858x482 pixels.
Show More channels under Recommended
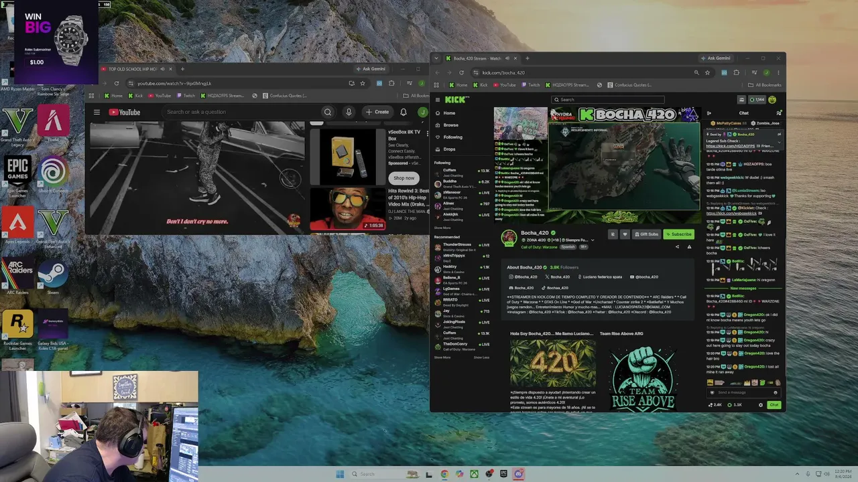pyautogui.click(x=442, y=357)
